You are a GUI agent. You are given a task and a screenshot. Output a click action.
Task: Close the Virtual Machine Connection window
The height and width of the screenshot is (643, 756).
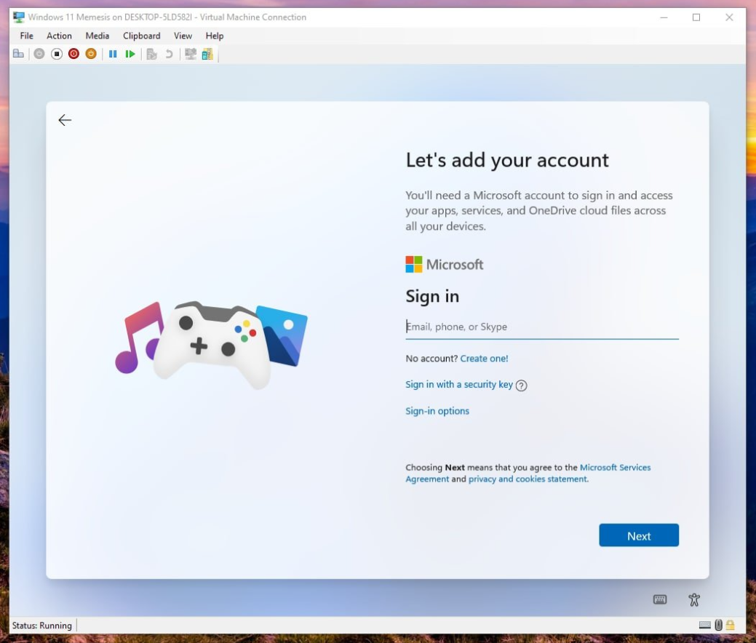(729, 17)
